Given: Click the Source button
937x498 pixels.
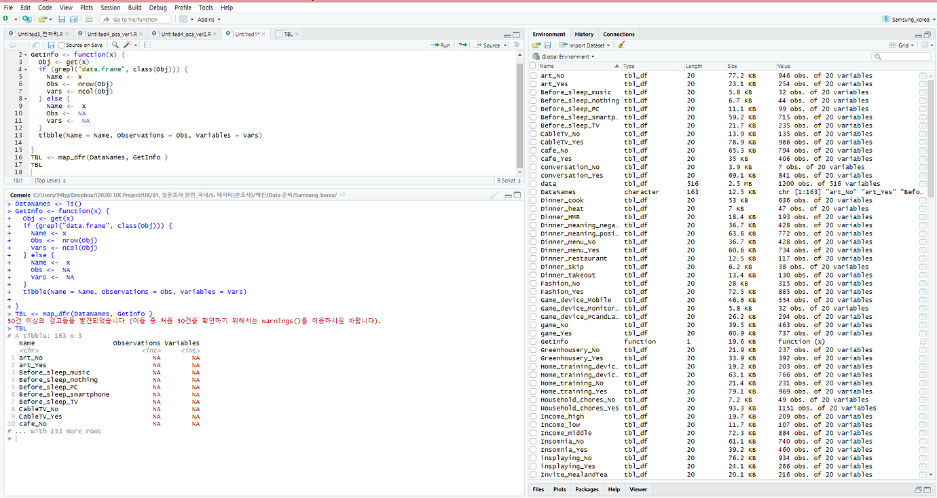Looking at the screenshot, I should [488, 45].
